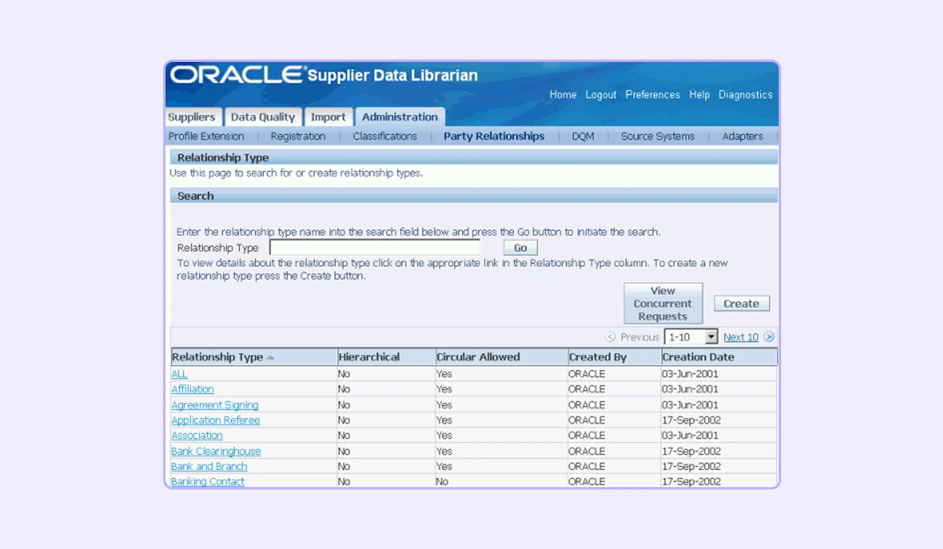The image size is (943, 549).
Task: Go to the Registration subtab
Action: pos(298,136)
